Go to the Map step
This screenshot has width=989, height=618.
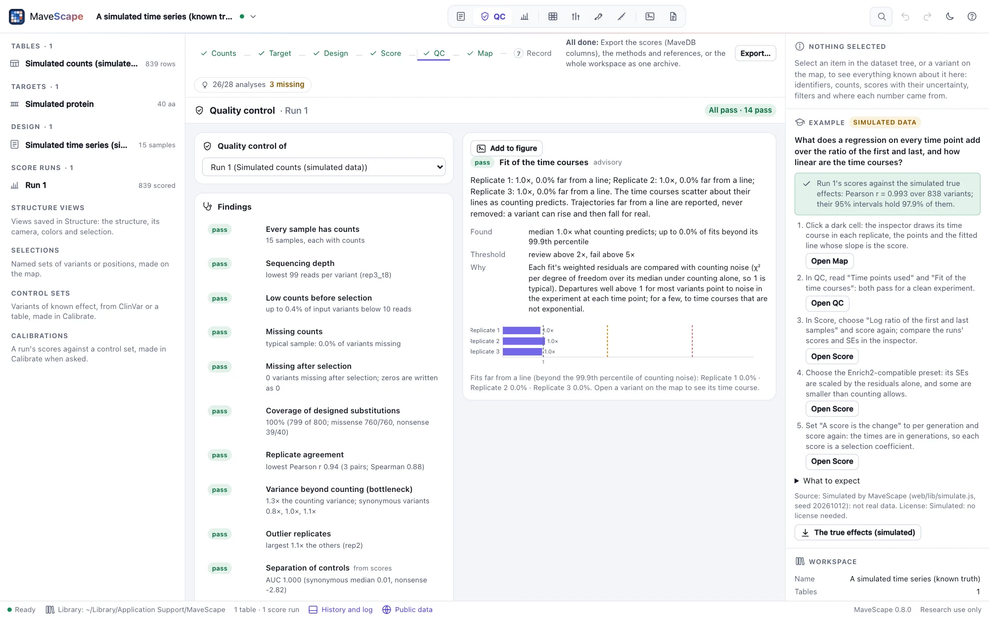tap(480, 53)
